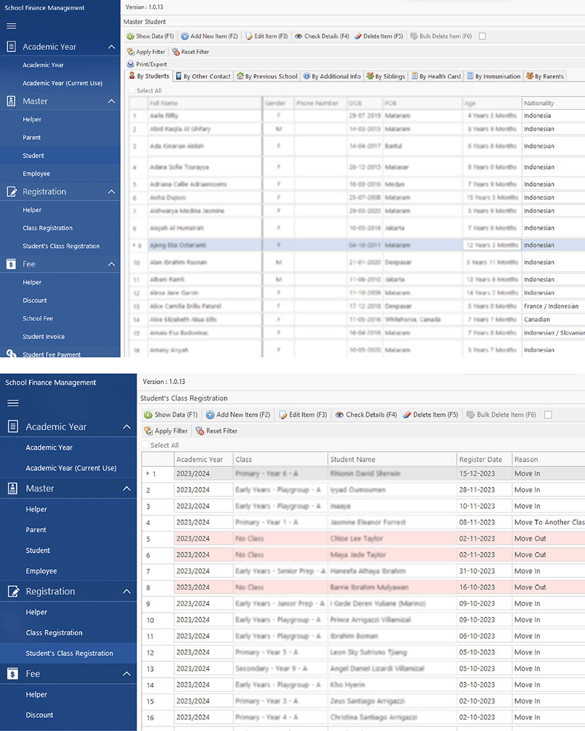This screenshot has height=731, width=585.
Task: Collapse the Registration section chevron
Action: [x=110, y=191]
